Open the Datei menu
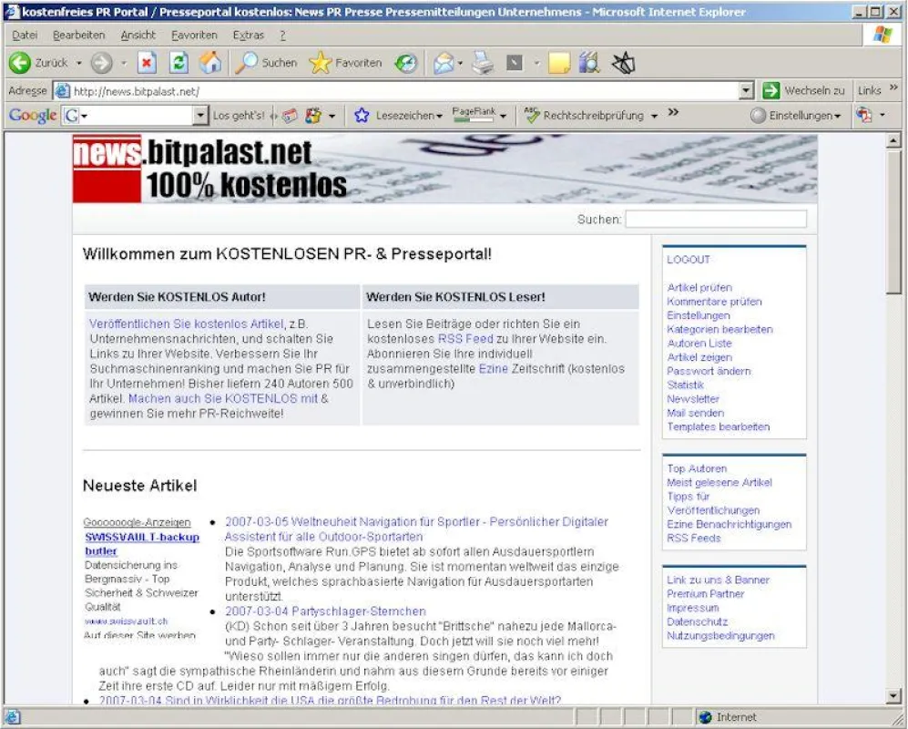This screenshot has height=729, width=908. 25,36
